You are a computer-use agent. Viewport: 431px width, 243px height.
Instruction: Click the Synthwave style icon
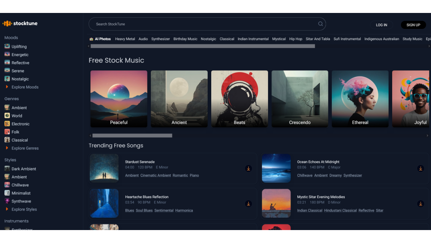coord(7,201)
